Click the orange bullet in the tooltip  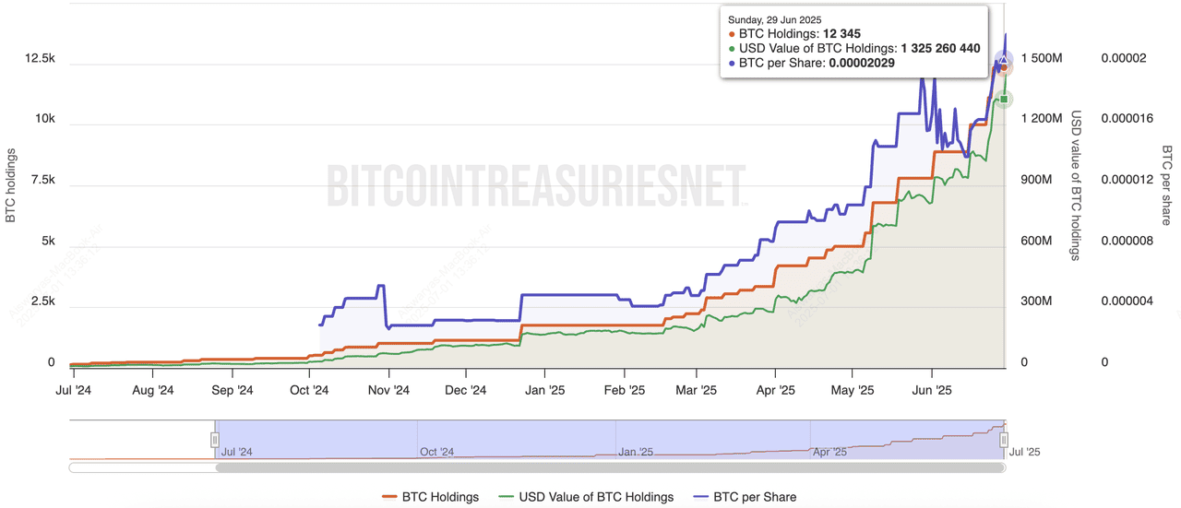[732, 34]
